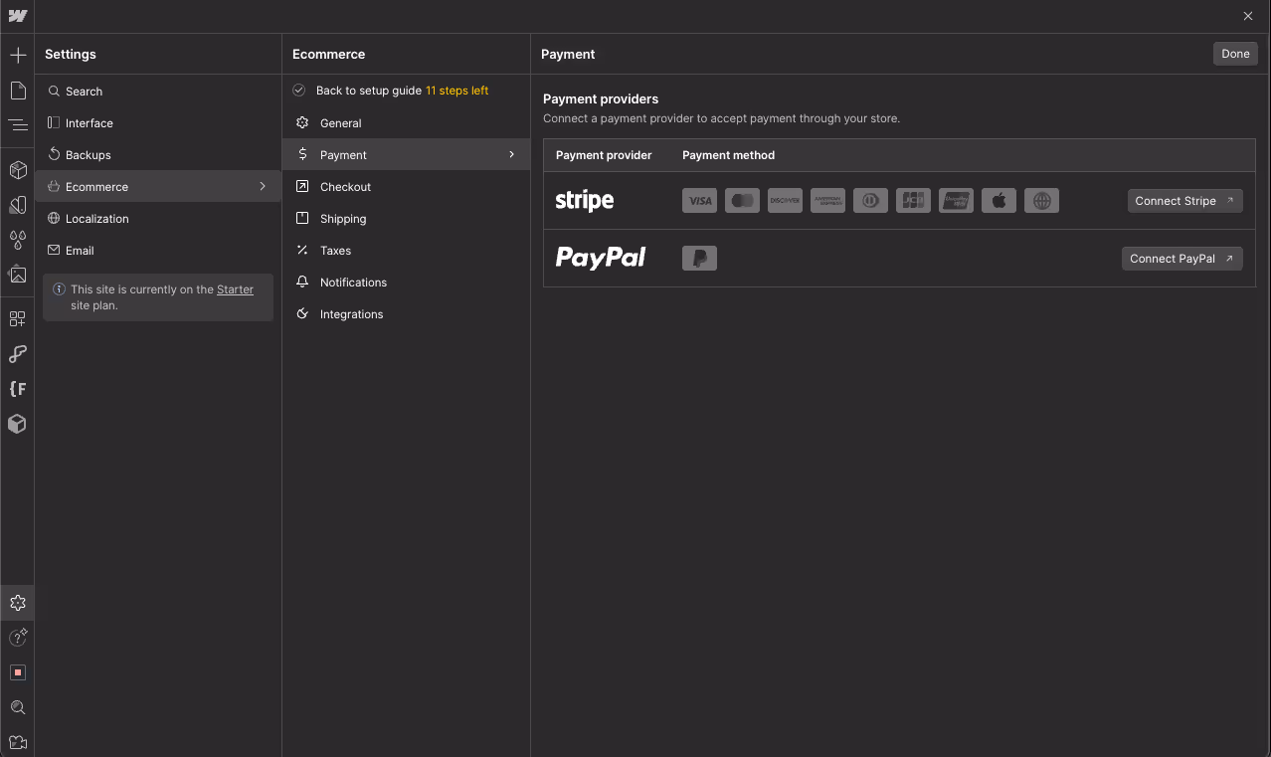The image size is (1271, 757).
Task: Click the Diners Club card icon
Action: [x=870, y=201]
